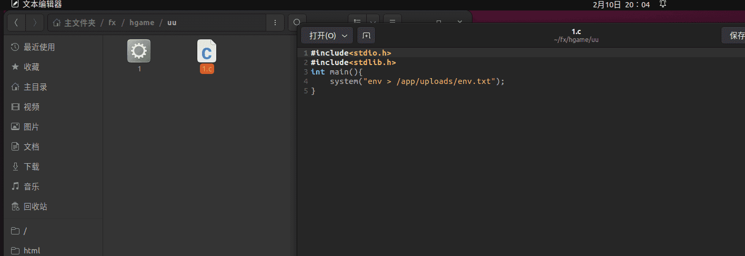
Task: Expand the 打开(O) dropdown arrow
Action: (345, 36)
